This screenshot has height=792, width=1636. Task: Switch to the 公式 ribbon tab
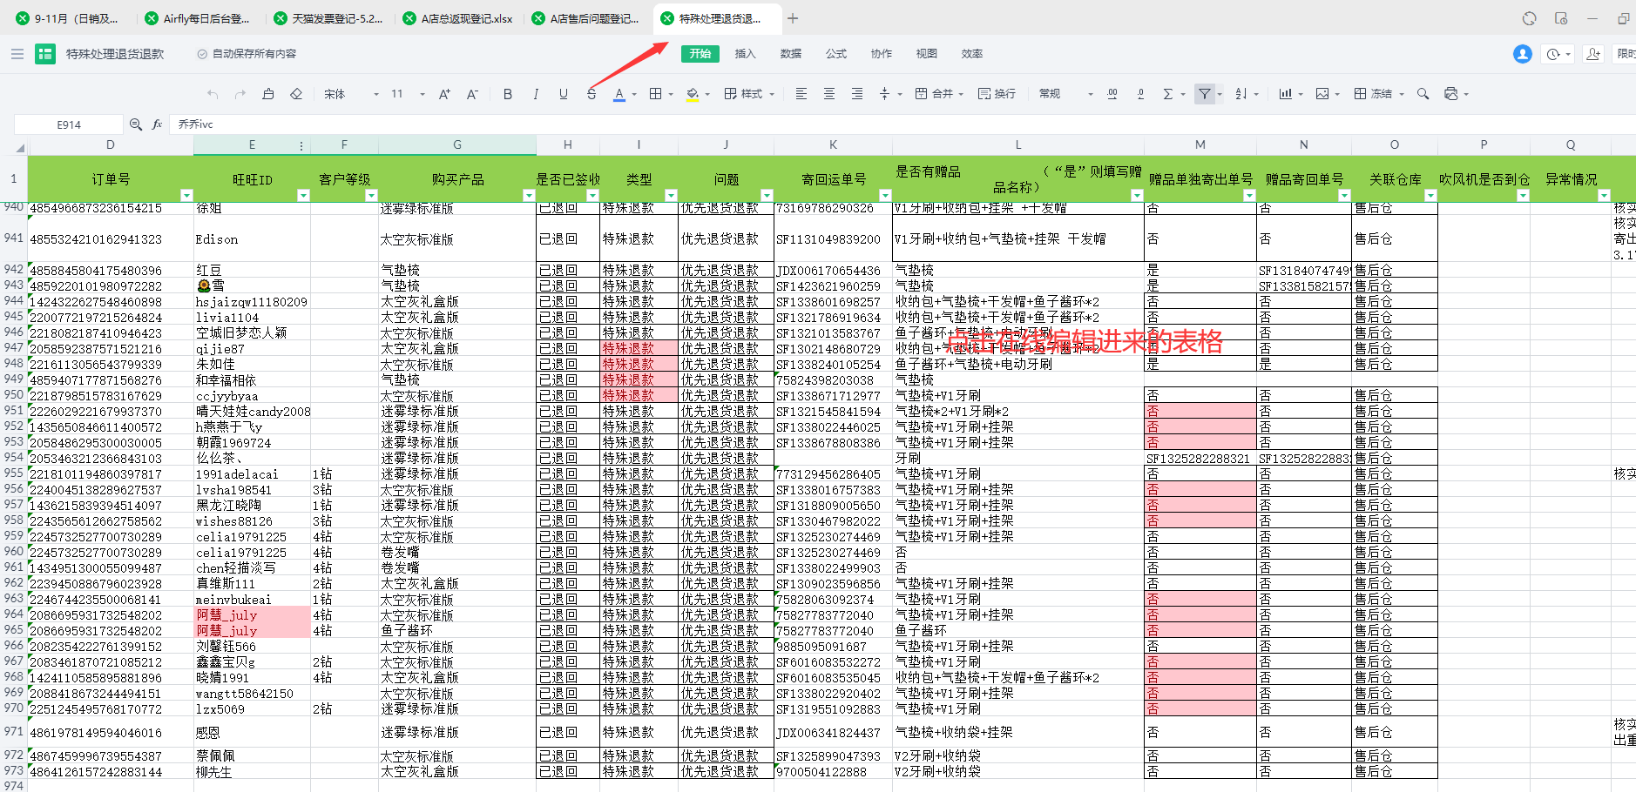(x=836, y=54)
